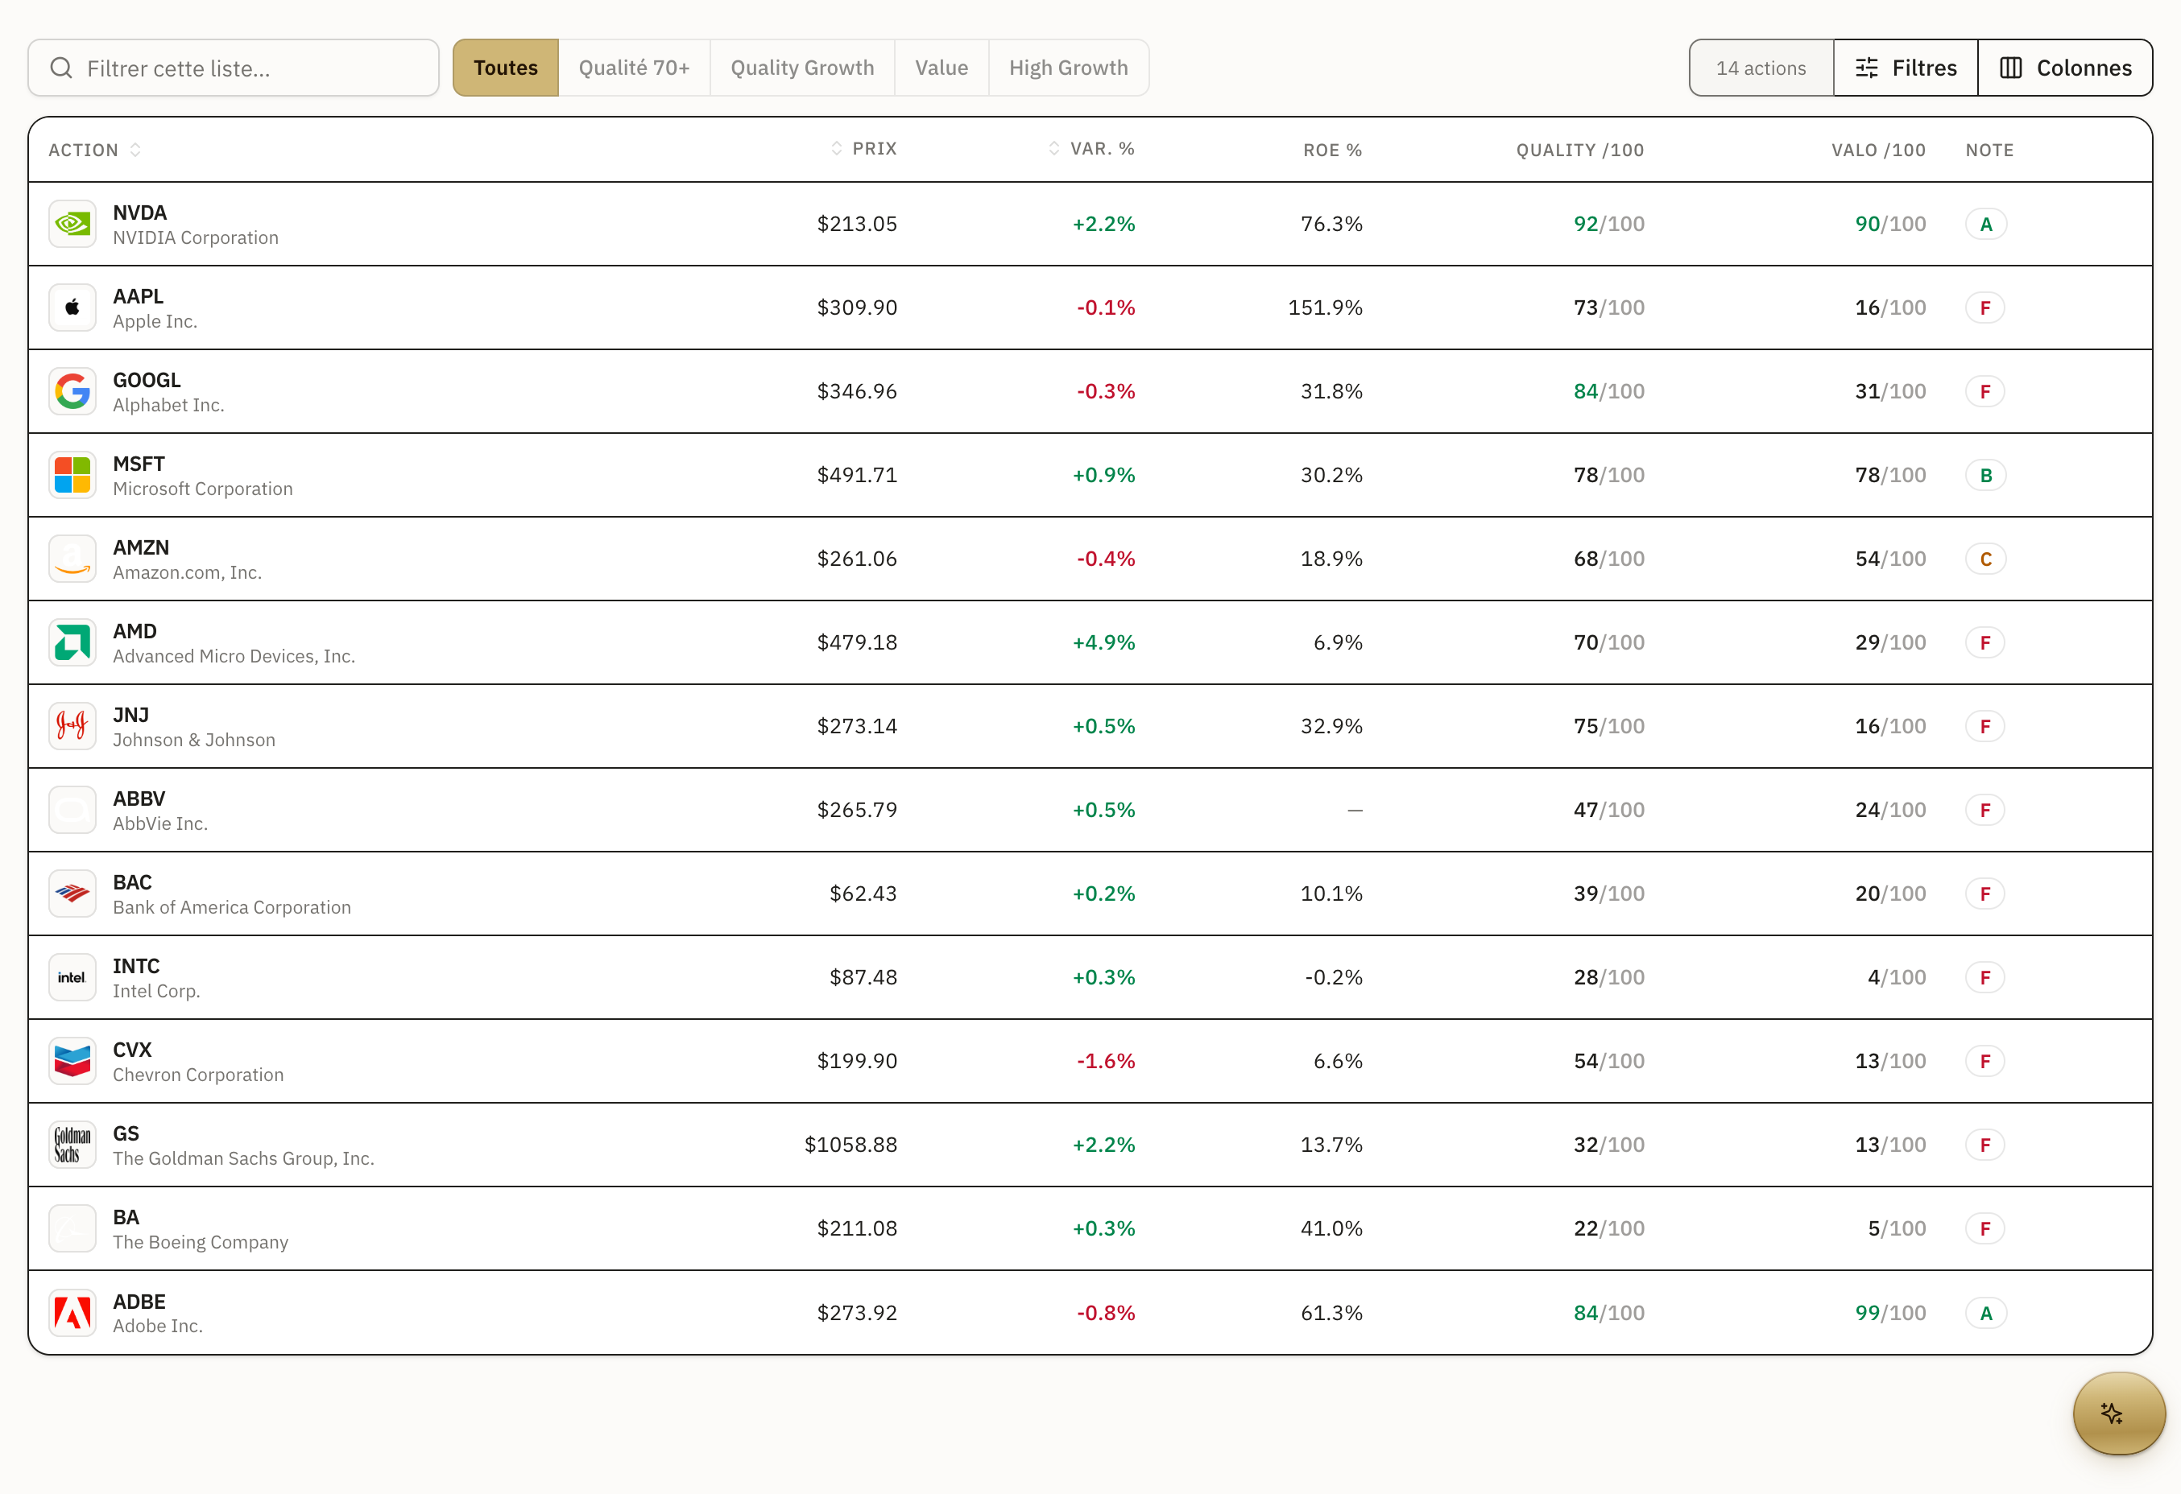2181x1494 pixels.
Task: Click the Microsoft logo icon
Action: coord(72,475)
